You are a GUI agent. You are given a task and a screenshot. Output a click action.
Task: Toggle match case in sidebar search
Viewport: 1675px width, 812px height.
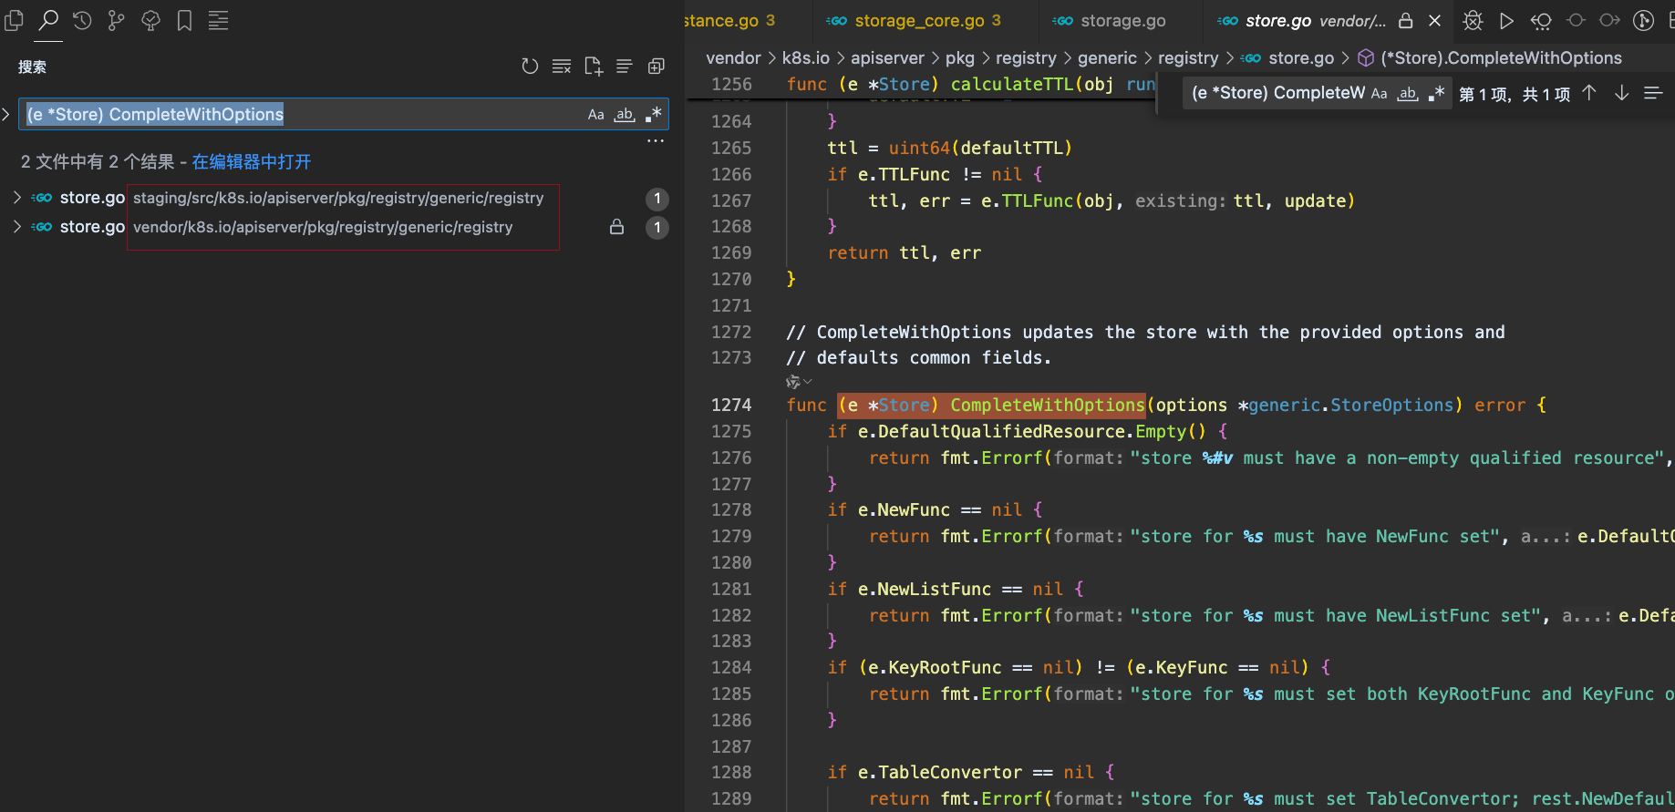click(x=595, y=114)
